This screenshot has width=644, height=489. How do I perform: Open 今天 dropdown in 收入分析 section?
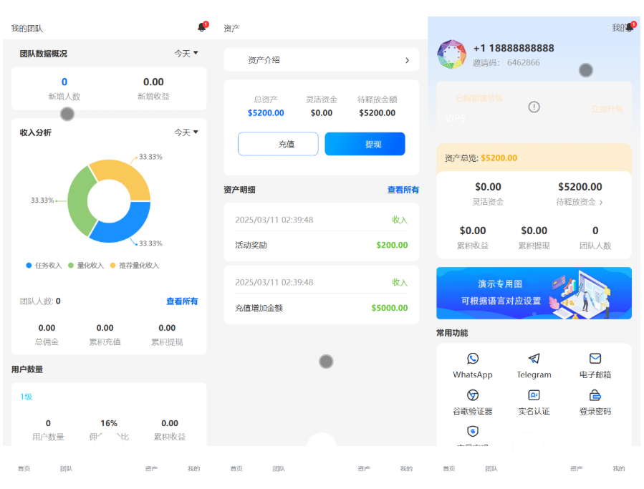(186, 132)
